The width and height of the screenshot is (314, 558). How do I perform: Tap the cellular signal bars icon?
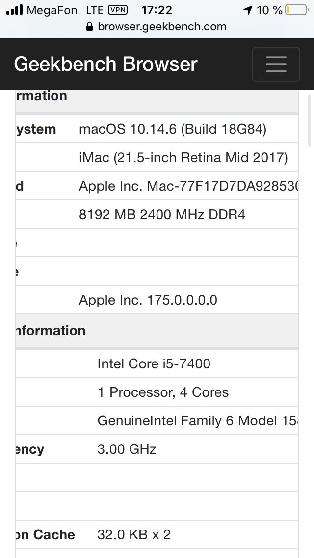click(x=14, y=10)
